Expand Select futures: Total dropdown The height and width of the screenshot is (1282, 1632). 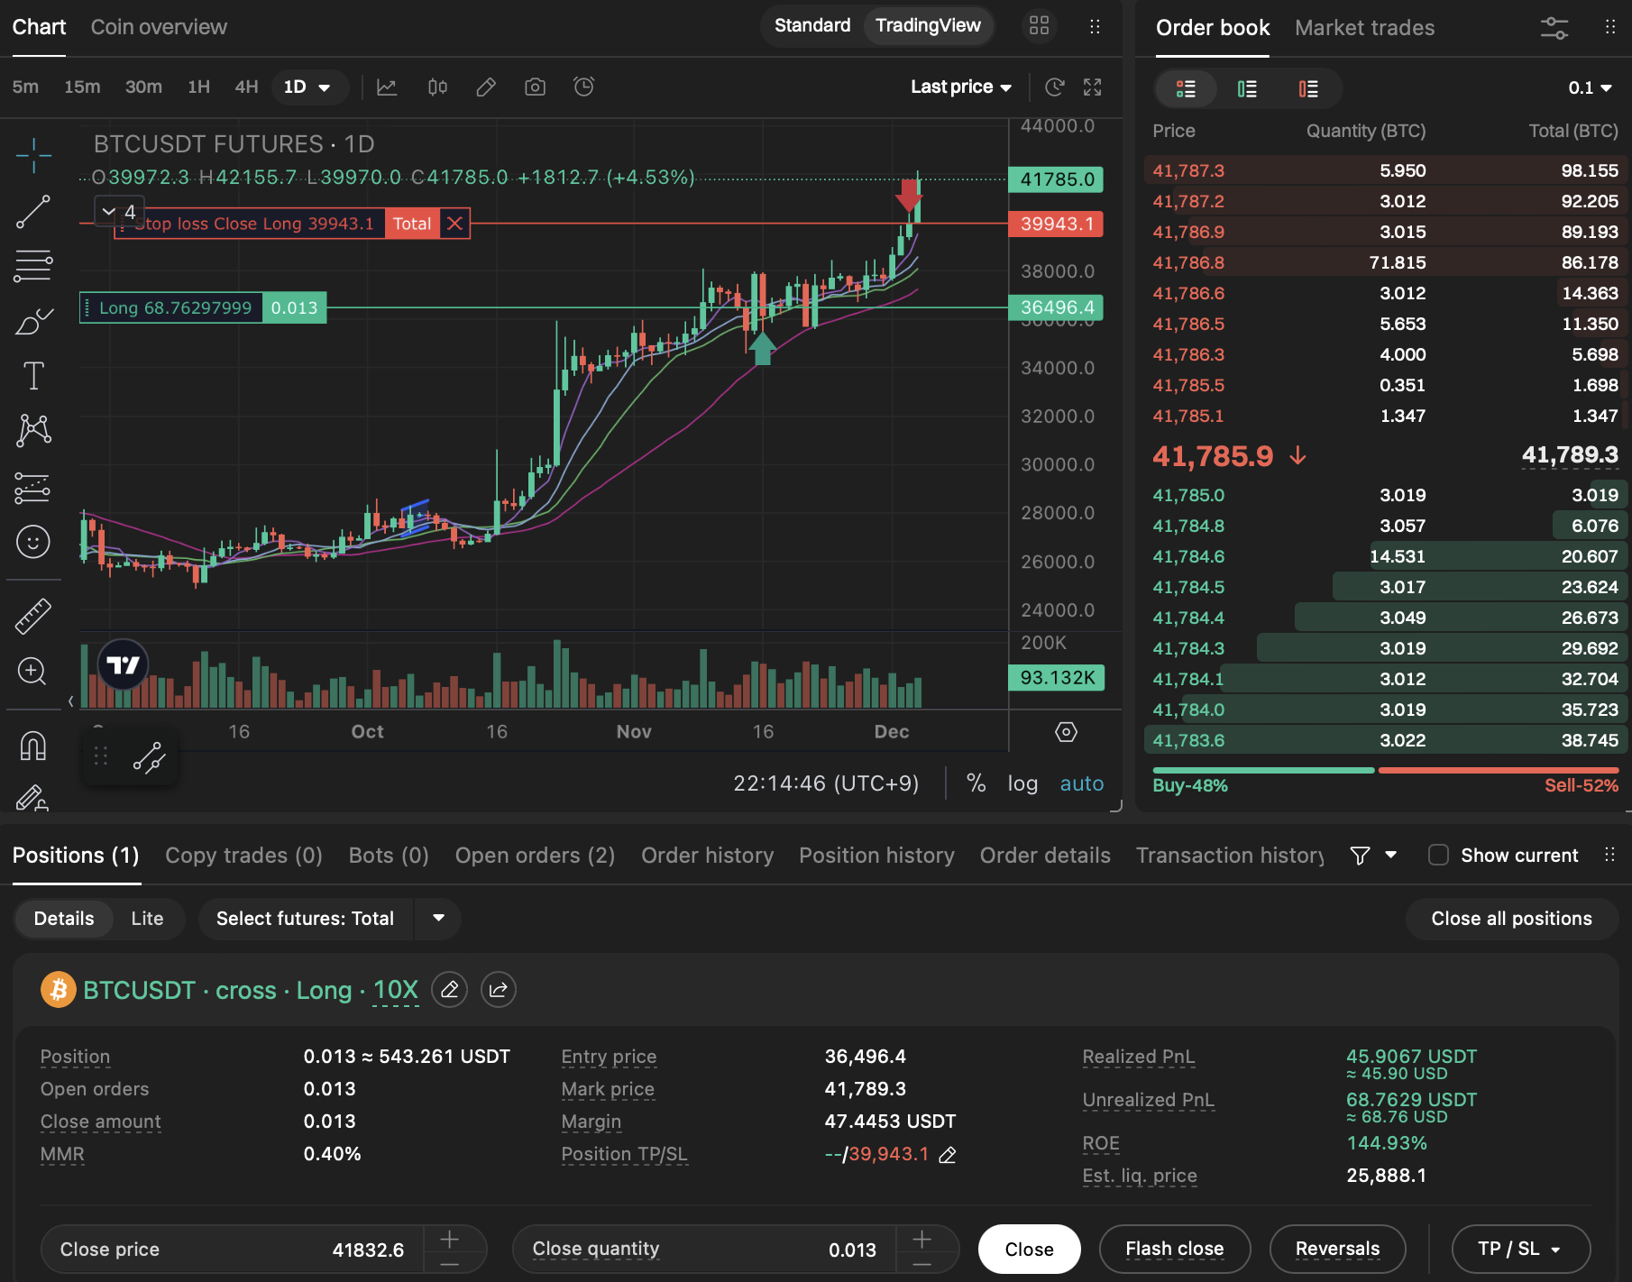click(x=438, y=919)
